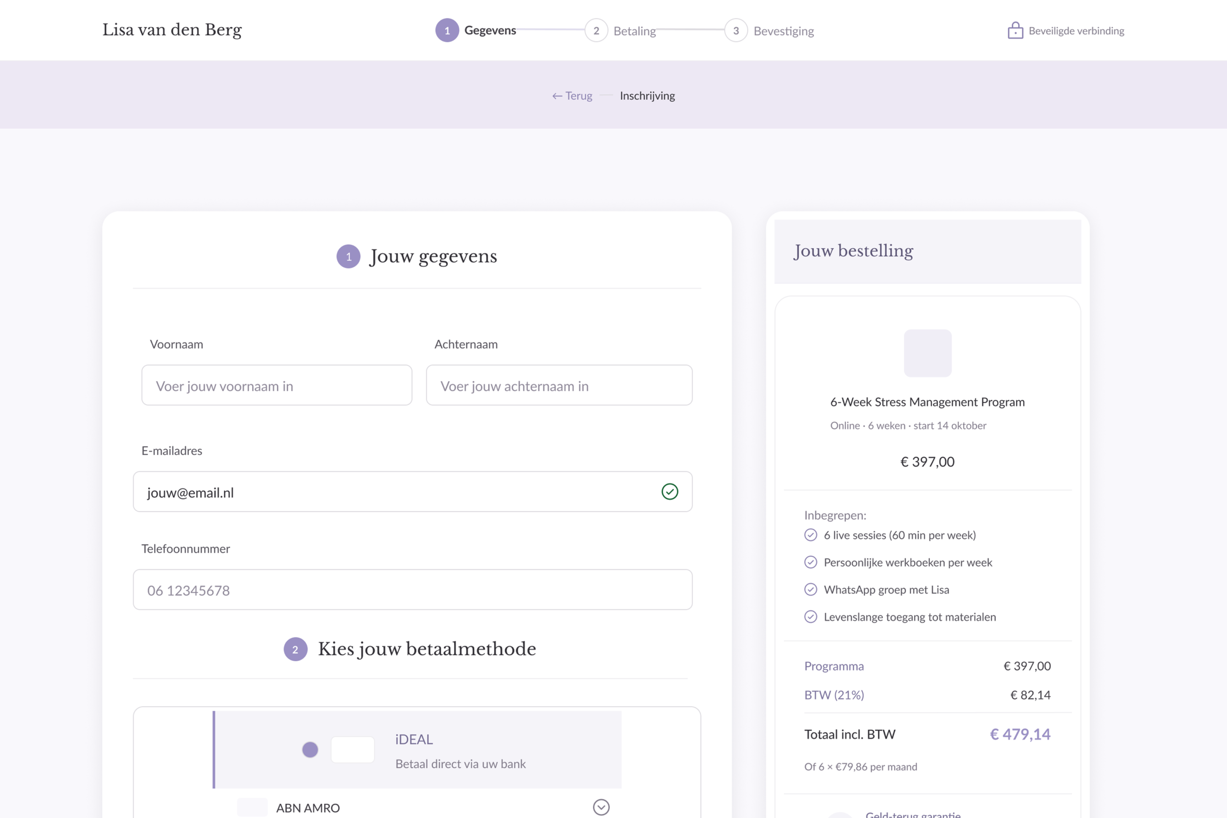This screenshot has width=1227, height=818.
Task: Click the Online · 6 weken · start 14 oktober text
Action: click(908, 425)
